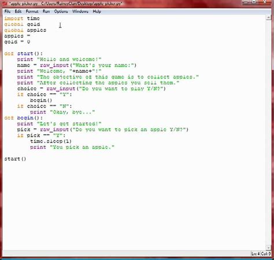Click the final 'start()' call line
274x260 pixels.
15,159
